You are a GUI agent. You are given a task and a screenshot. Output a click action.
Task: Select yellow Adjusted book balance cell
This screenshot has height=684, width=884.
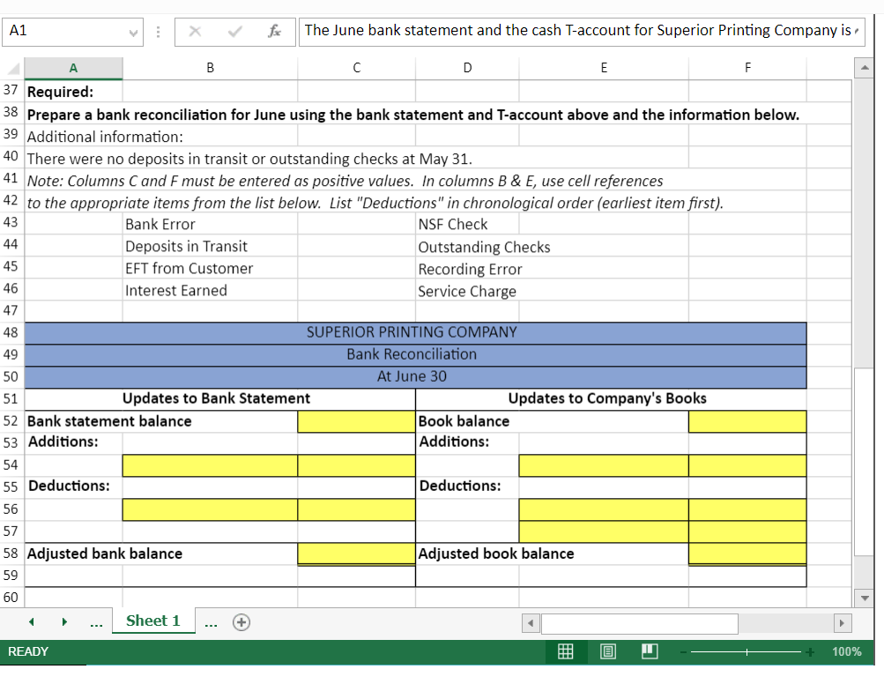click(747, 554)
